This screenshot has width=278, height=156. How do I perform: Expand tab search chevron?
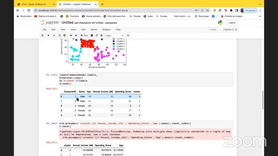tap(260, 4)
